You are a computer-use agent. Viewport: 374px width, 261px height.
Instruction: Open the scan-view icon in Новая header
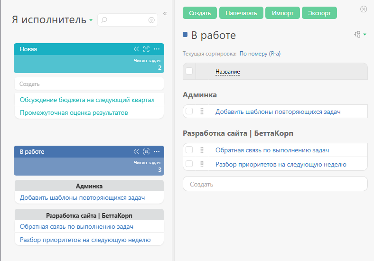pyautogui.click(x=146, y=49)
